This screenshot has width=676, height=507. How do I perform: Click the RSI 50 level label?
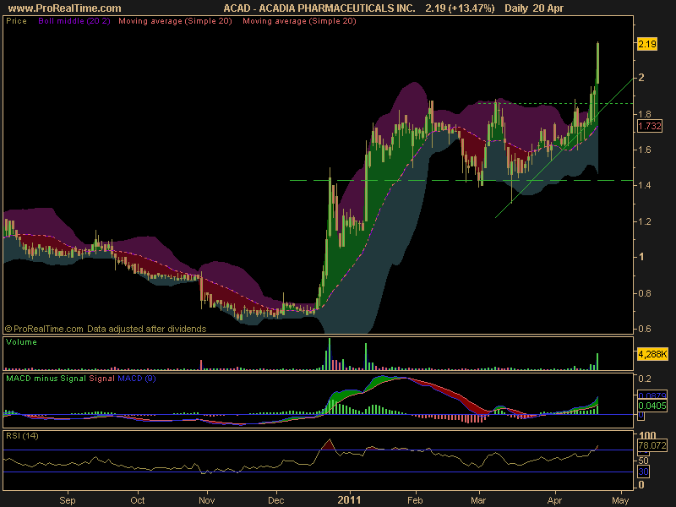[x=643, y=461]
